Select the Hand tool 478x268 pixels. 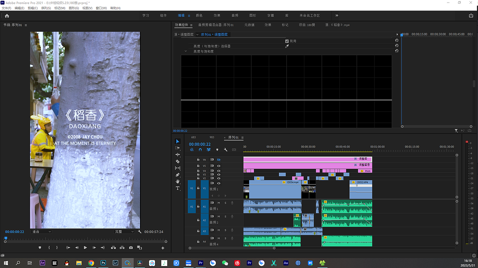pyautogui.click(x=178, y=182)
